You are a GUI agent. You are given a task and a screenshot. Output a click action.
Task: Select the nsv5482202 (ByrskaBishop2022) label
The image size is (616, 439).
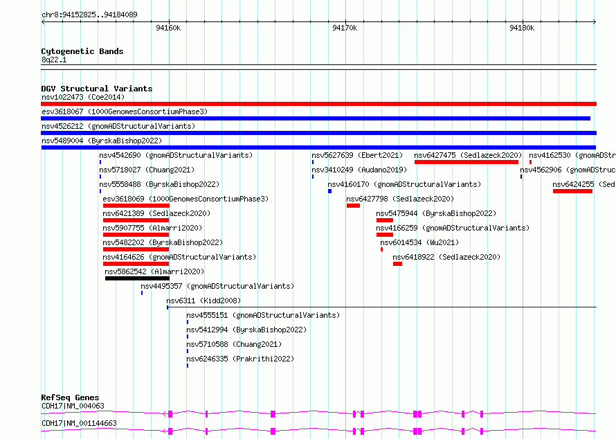tap(163, 242)
